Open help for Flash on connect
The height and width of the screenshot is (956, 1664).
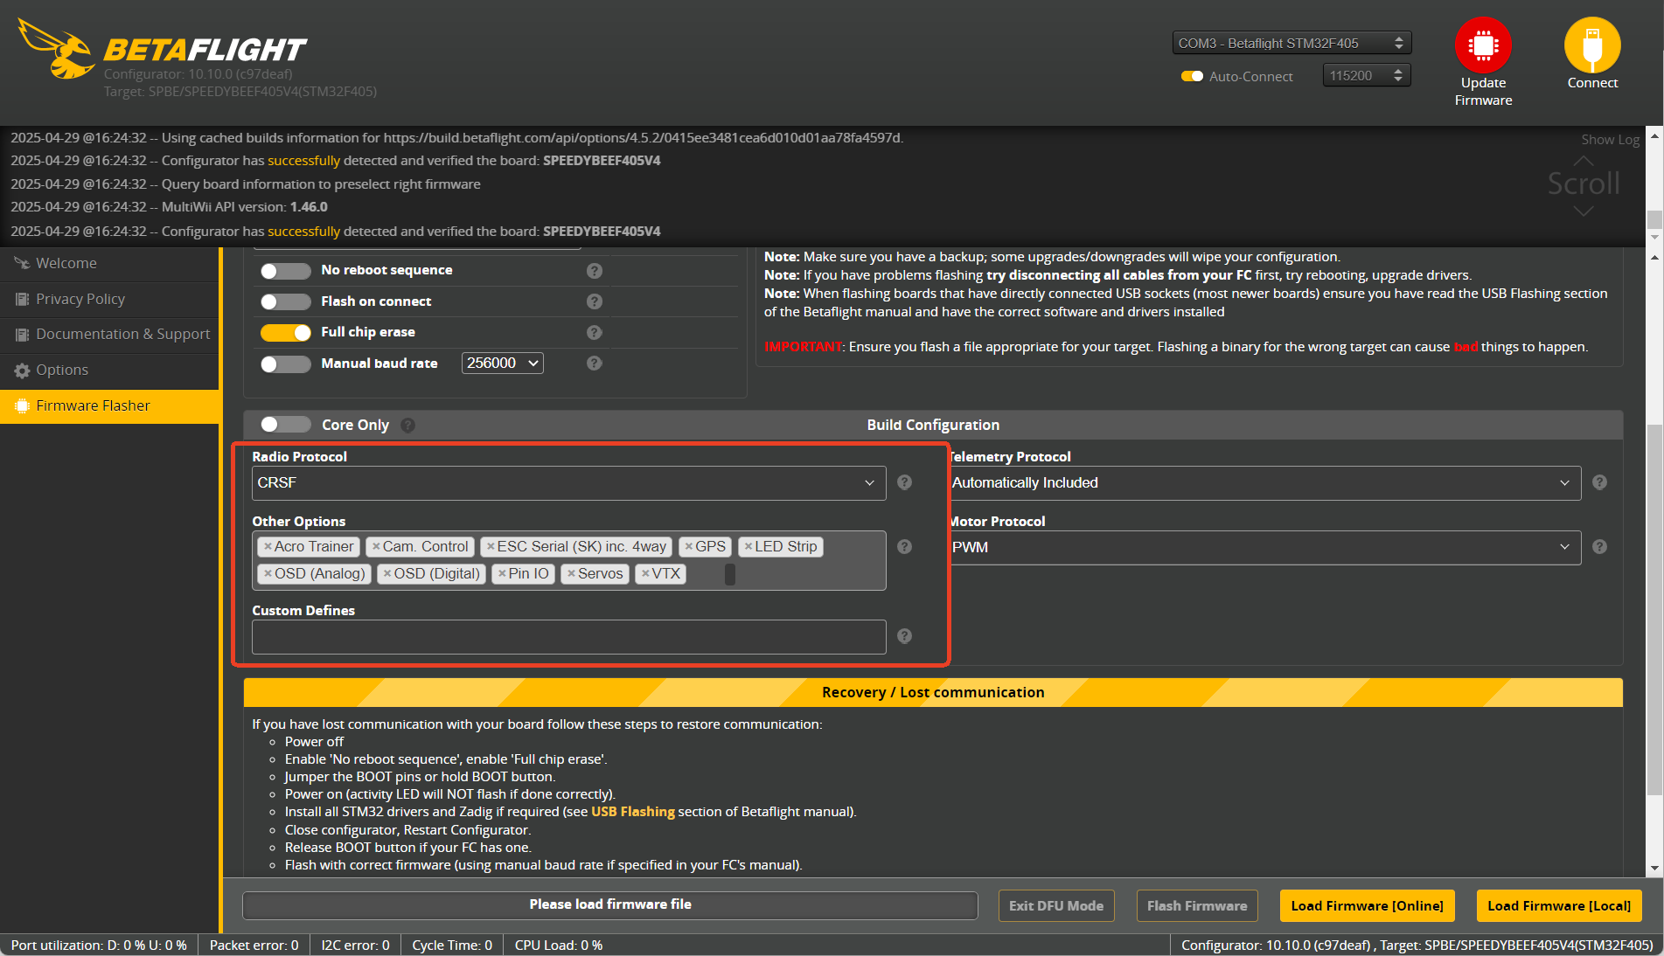point(595,301)
